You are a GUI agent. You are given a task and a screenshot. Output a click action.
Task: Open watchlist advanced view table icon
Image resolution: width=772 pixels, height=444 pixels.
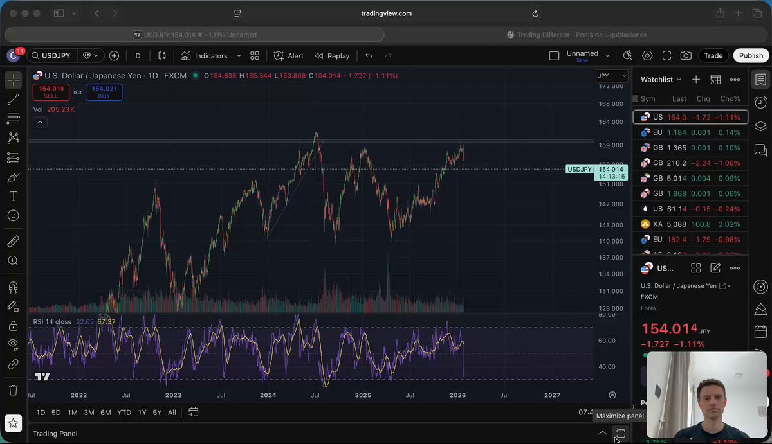715,80
